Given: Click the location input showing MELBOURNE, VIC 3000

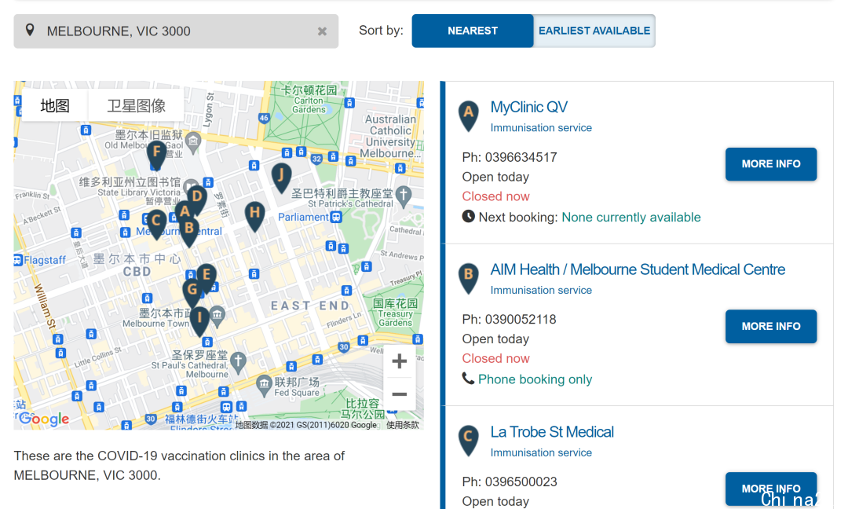Looking at the screenshot, I should tap(176, 31).
